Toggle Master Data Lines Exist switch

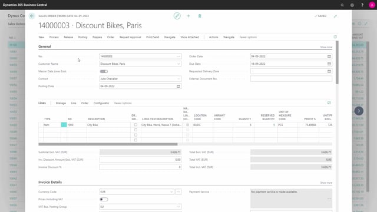104,71
